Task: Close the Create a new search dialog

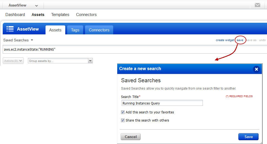Action: [x=256, y=69]
